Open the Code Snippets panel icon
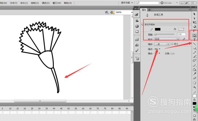The image size is (198, 121). [x=137, y=40]
